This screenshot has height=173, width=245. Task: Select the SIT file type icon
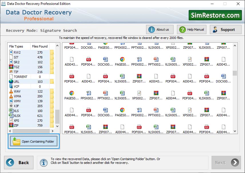(x=11, y=57)
